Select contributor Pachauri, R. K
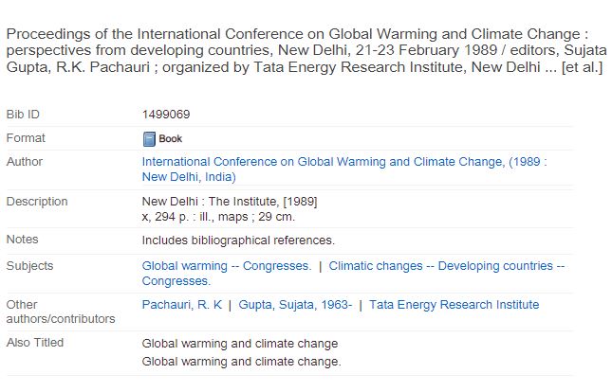This screenshot has width=612, height=392. [x=182, y=304]
